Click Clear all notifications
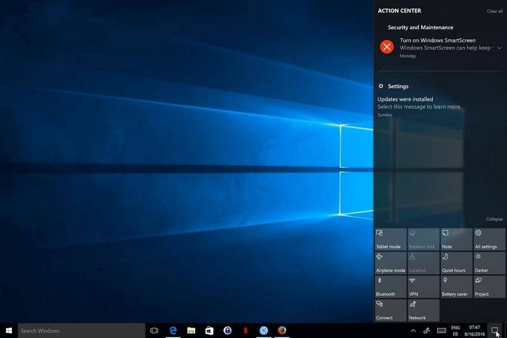This screenshot has height=338, width=507. (494, 11)
